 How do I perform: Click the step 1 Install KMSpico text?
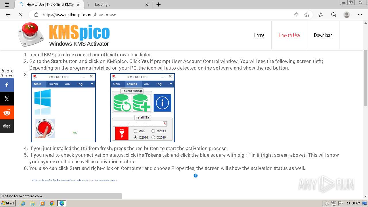[90, 55]
